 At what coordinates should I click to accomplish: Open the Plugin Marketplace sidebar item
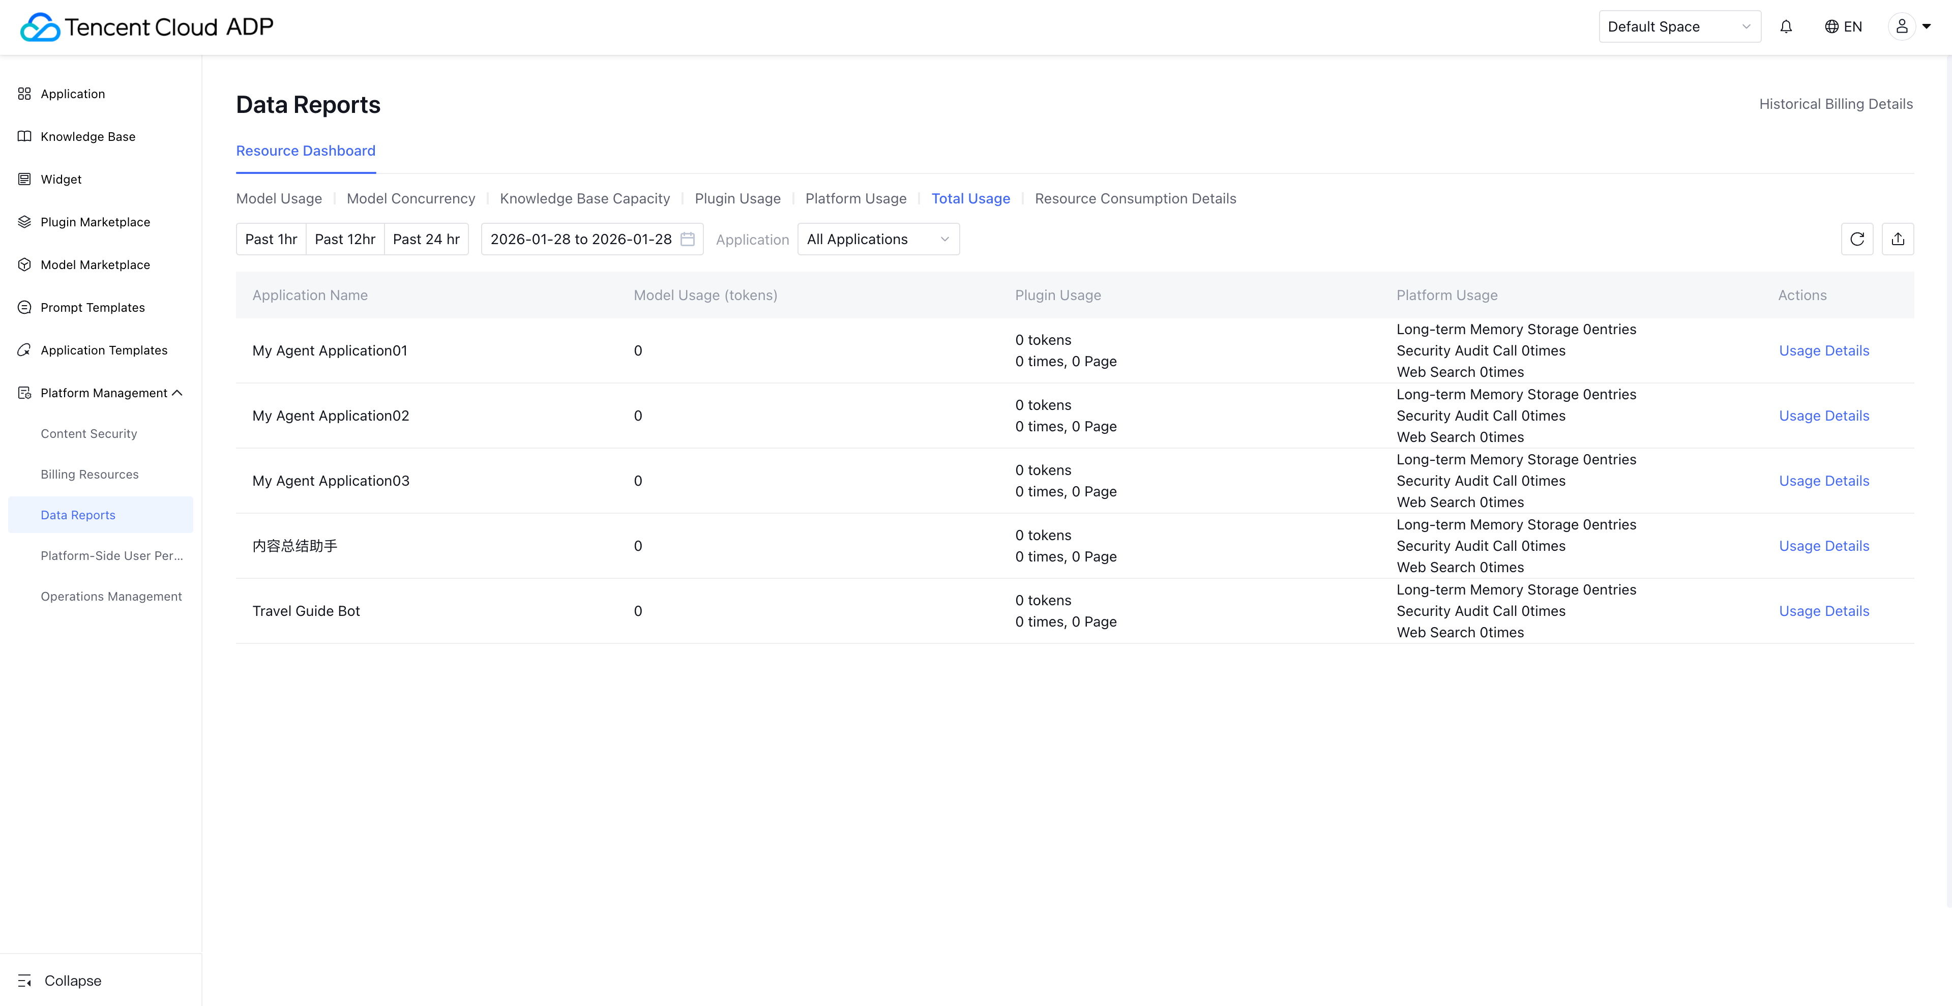(95, 222)
